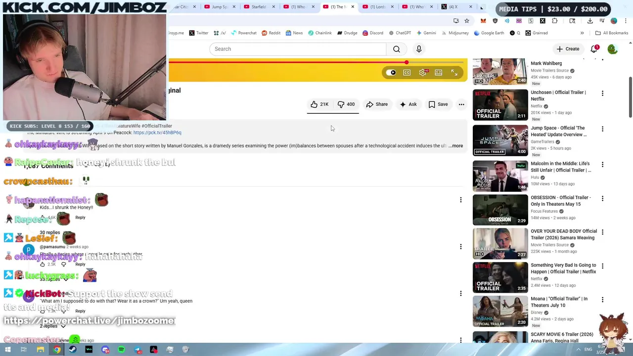This screenshot has width=633, height=356.
Task: Expand the description with ...more
Action: coord(455,146)
